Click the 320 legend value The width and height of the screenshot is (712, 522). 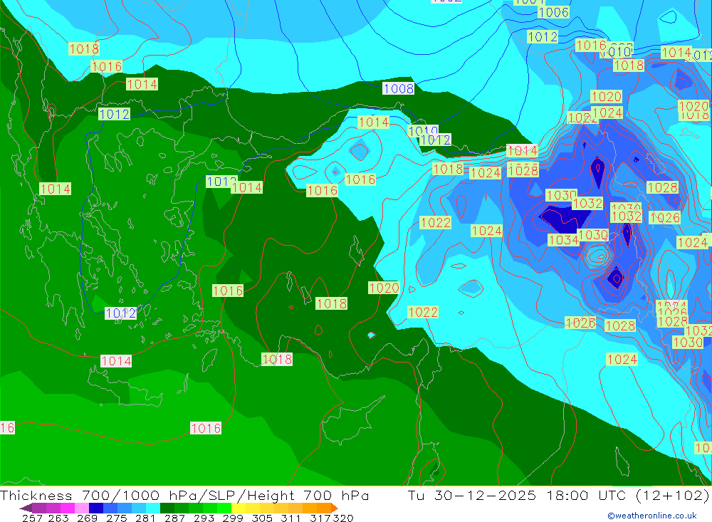pyautogui.click(x=343, y=518)
